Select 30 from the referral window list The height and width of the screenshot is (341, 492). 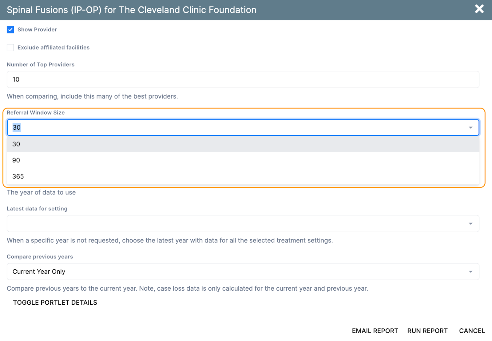pyautogui.click(x=243, y=144)
